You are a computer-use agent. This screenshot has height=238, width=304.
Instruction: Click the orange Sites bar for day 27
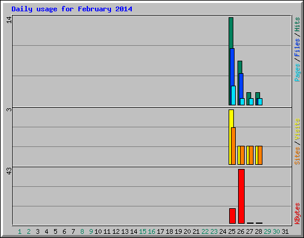click(251, 155)
